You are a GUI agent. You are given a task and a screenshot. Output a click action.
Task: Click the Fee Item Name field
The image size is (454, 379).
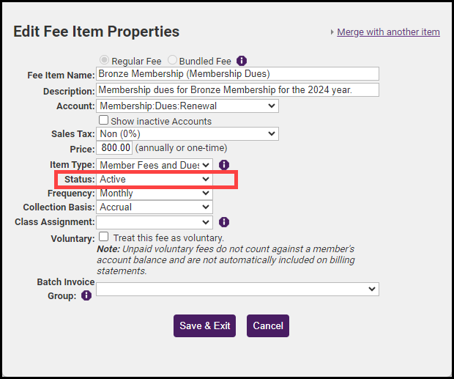click(x=237, y=74)
